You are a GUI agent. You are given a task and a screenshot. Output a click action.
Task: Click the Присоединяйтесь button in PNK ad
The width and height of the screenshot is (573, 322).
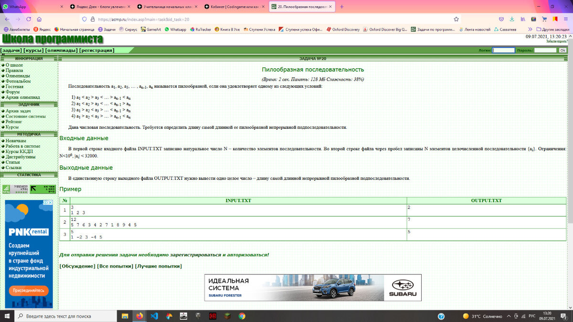pos(28,290)
